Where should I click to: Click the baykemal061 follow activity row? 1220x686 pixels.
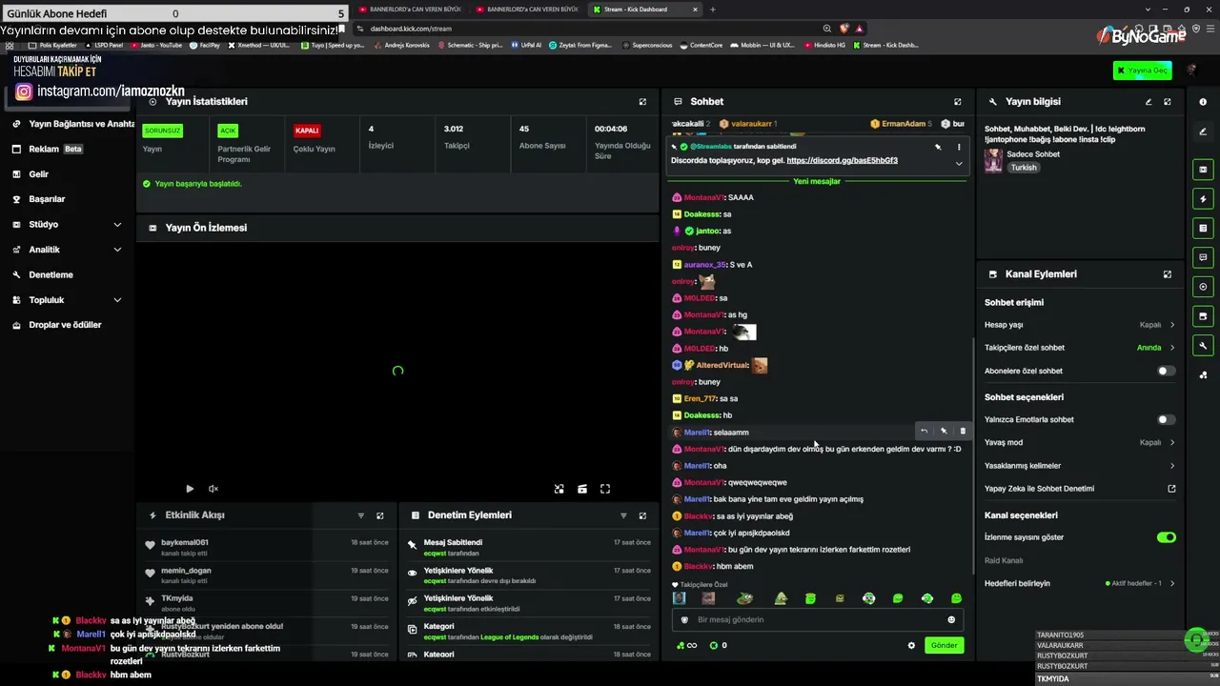[x=267, y=548]
